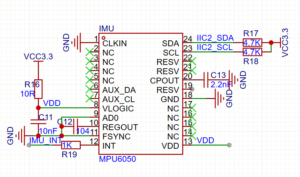Viewport: 300px width, 177px height.
Task: Select the IMU_INT net label
Action: coord(45,140)
